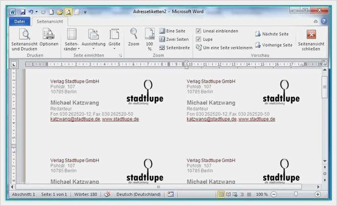Click katzwang@stadtlupe.de link in top-left label

(75, 119)
